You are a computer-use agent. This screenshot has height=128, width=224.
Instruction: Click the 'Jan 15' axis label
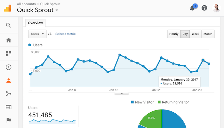114,90
